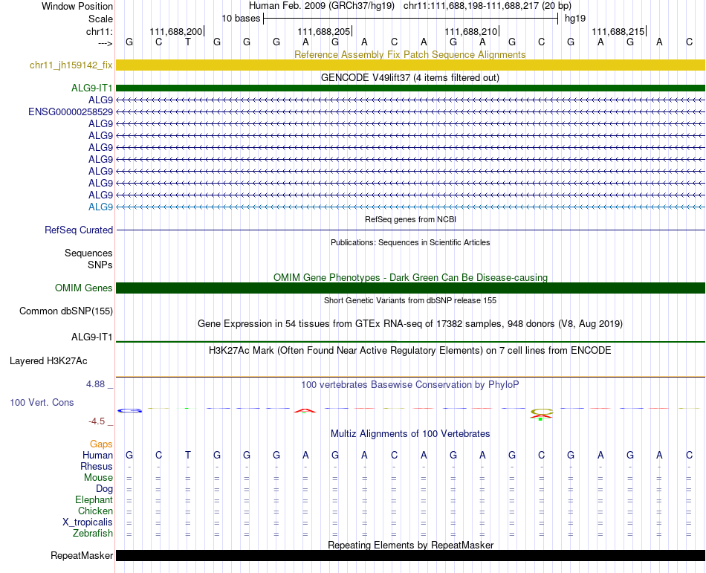
Task: Open Publications: Sequences in Scientific Articles title
Action: point(410,242)
